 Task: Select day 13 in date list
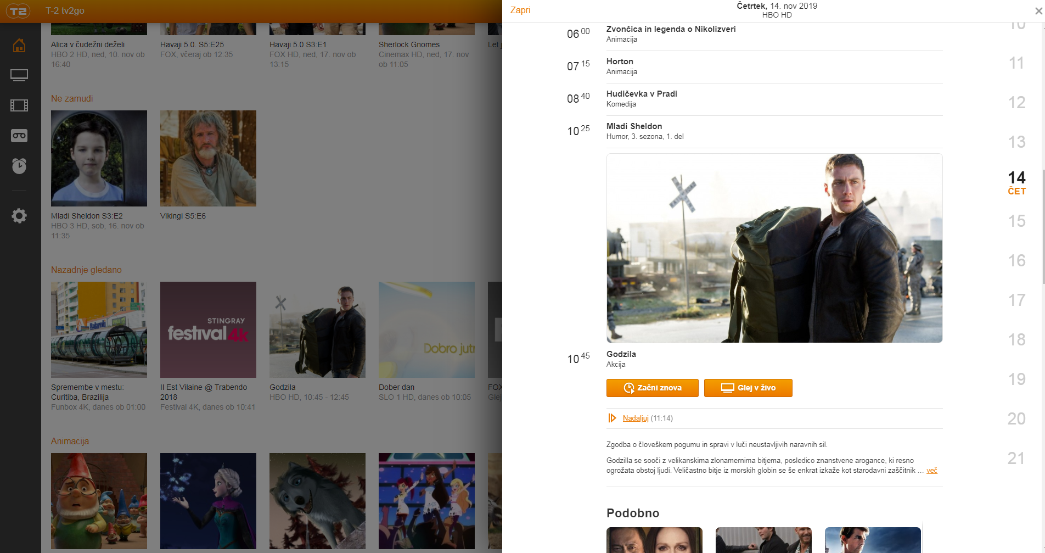(1016, 142)
